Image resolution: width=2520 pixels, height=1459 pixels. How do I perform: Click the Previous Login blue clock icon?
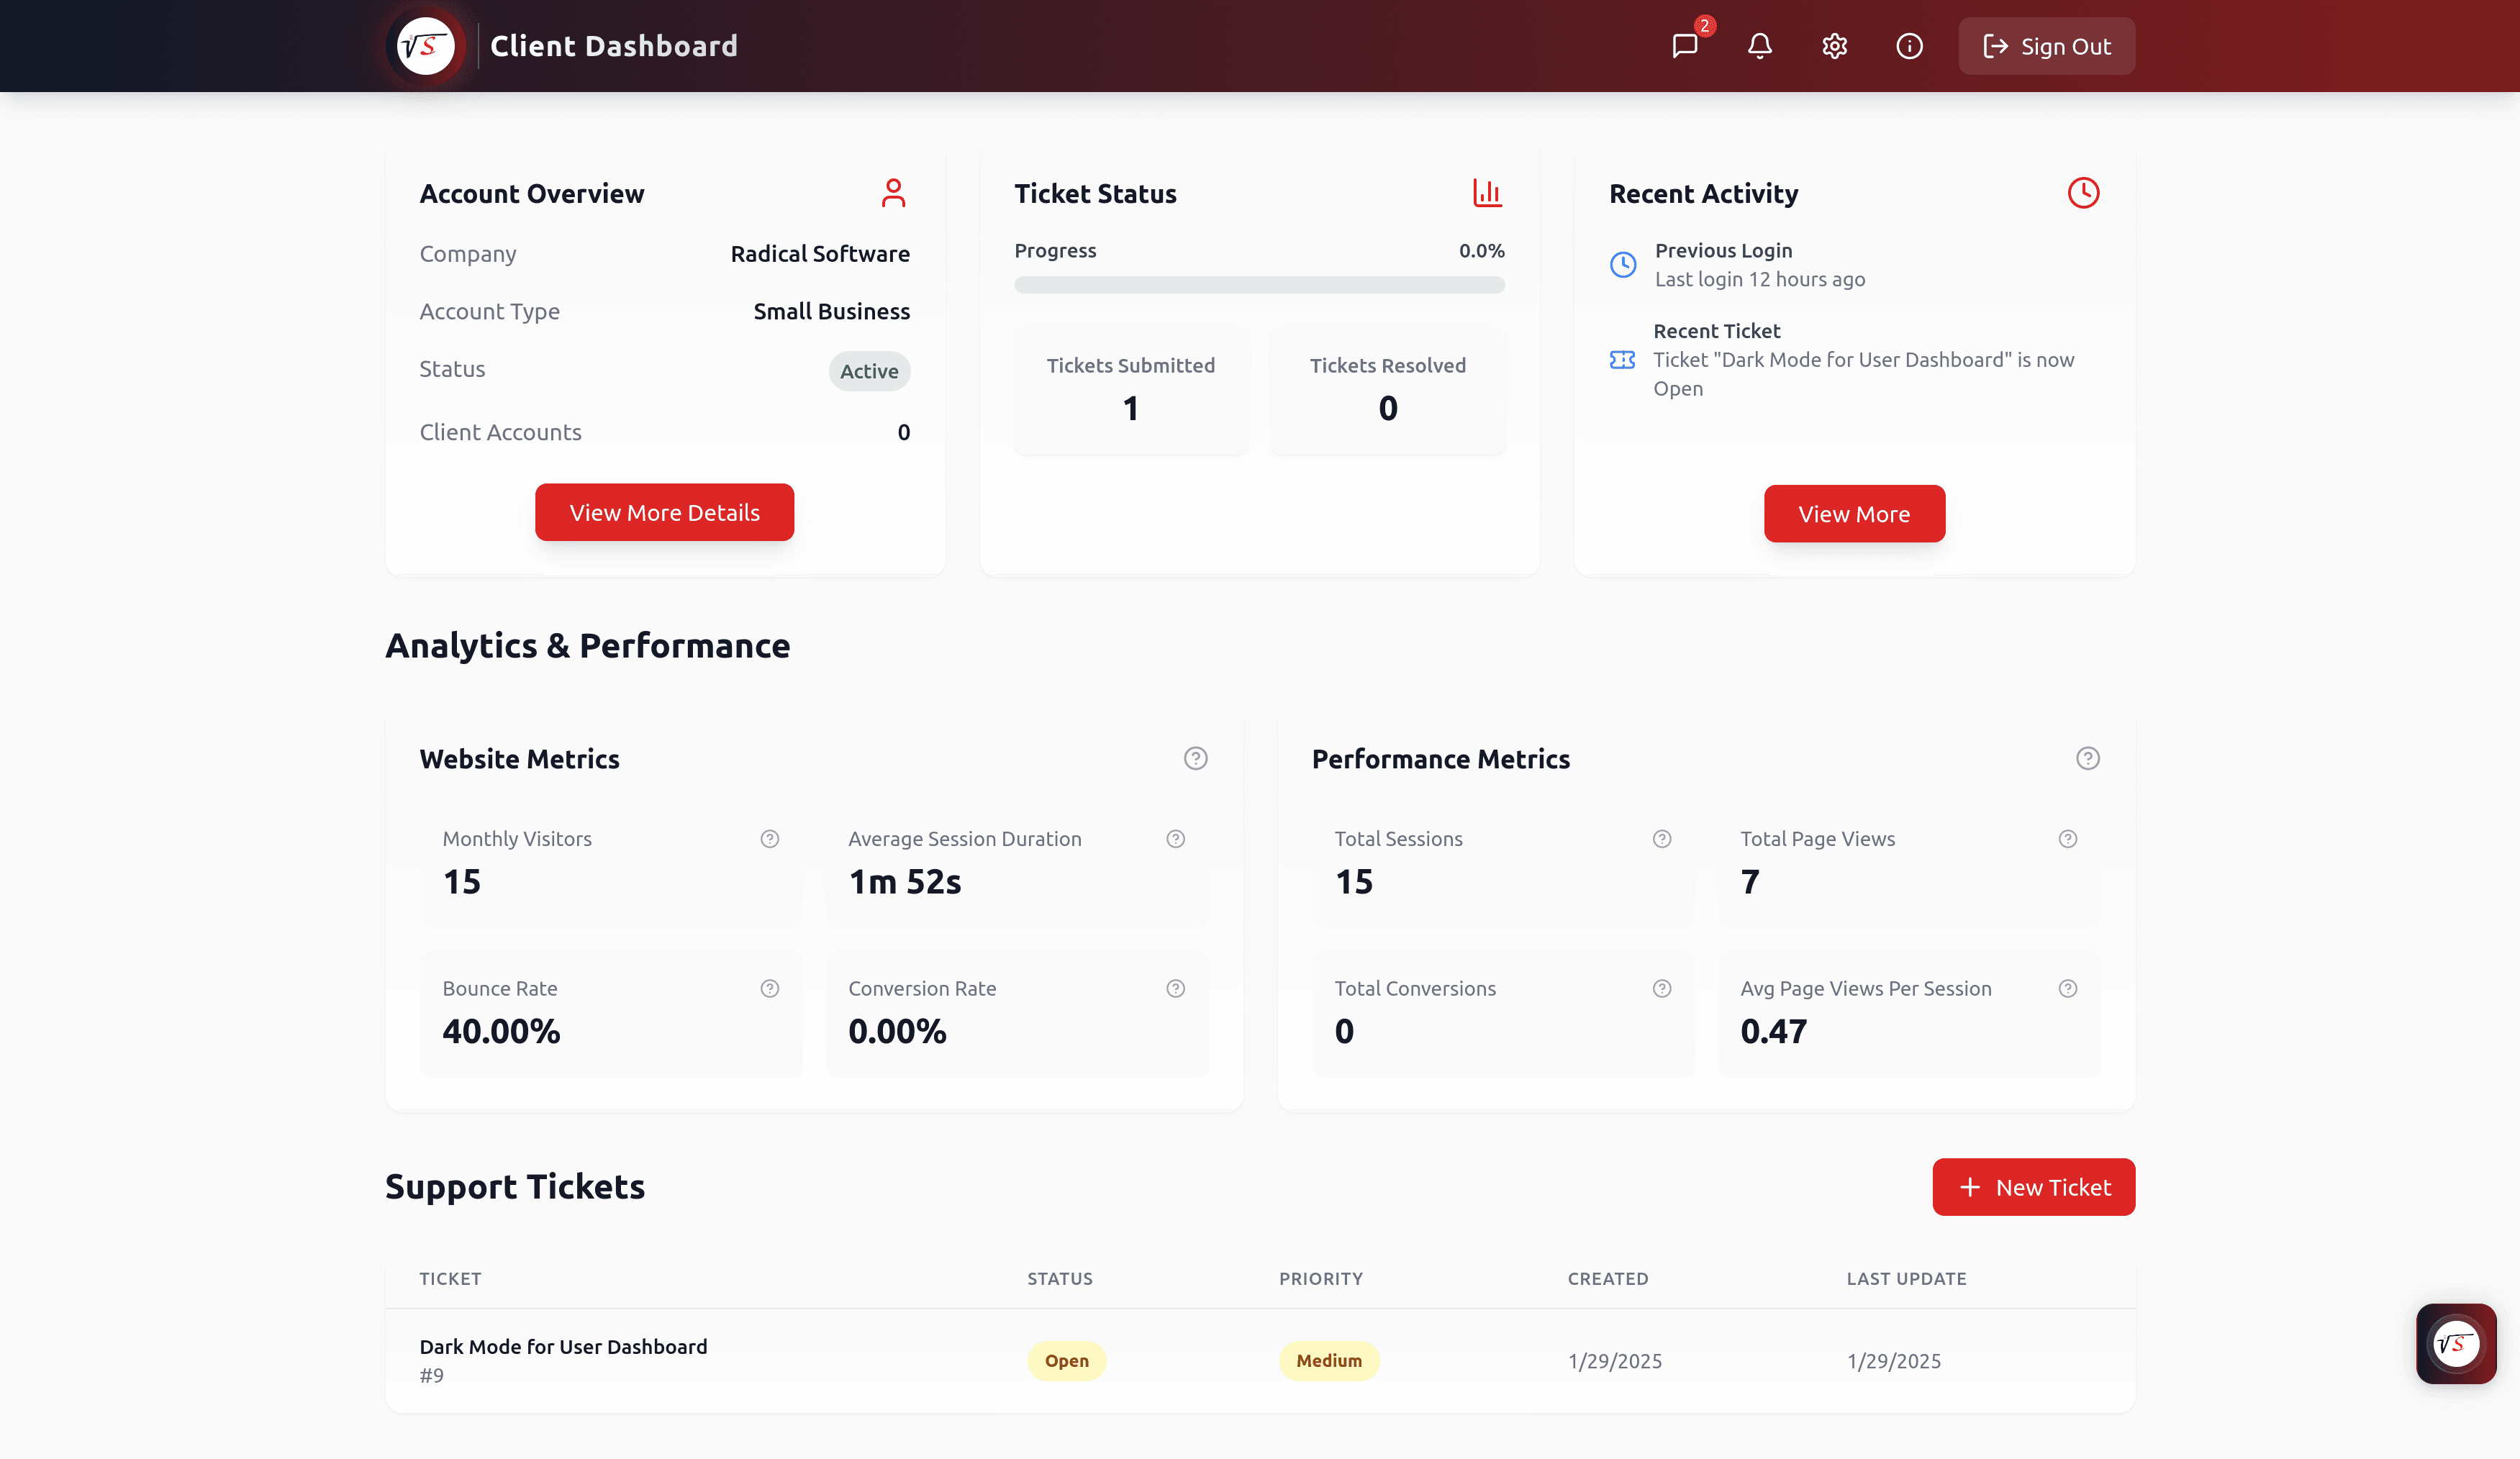[1623, 264]
